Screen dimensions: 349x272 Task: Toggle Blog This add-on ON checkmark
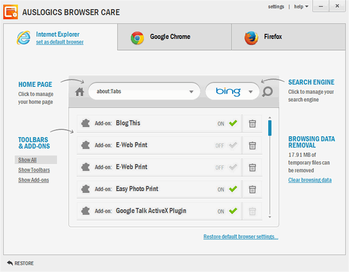pyautogui.click(x=233, y=123)
